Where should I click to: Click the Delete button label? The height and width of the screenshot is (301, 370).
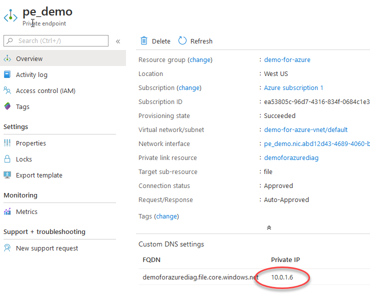tap(161, 41)
